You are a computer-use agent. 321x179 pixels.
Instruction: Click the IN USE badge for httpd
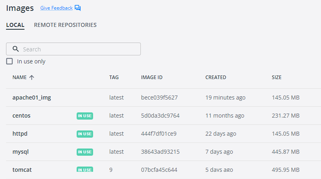(x=85, y=134)
